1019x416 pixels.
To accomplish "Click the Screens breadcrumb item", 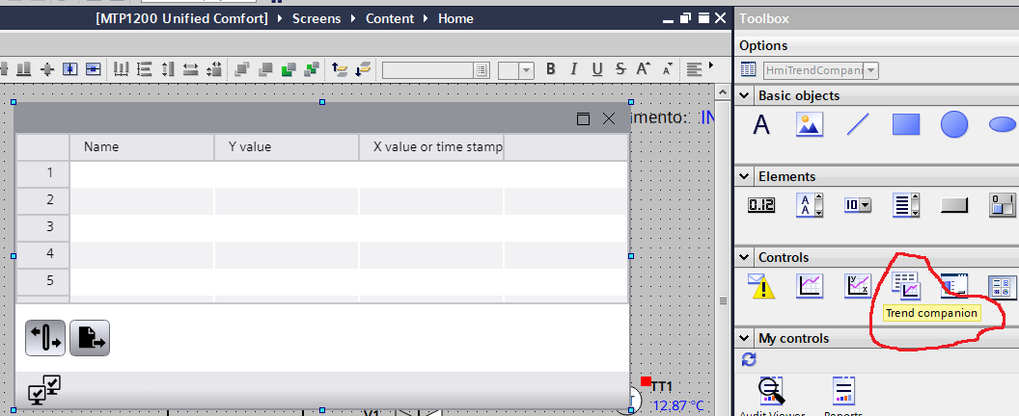I will point(317,19).
